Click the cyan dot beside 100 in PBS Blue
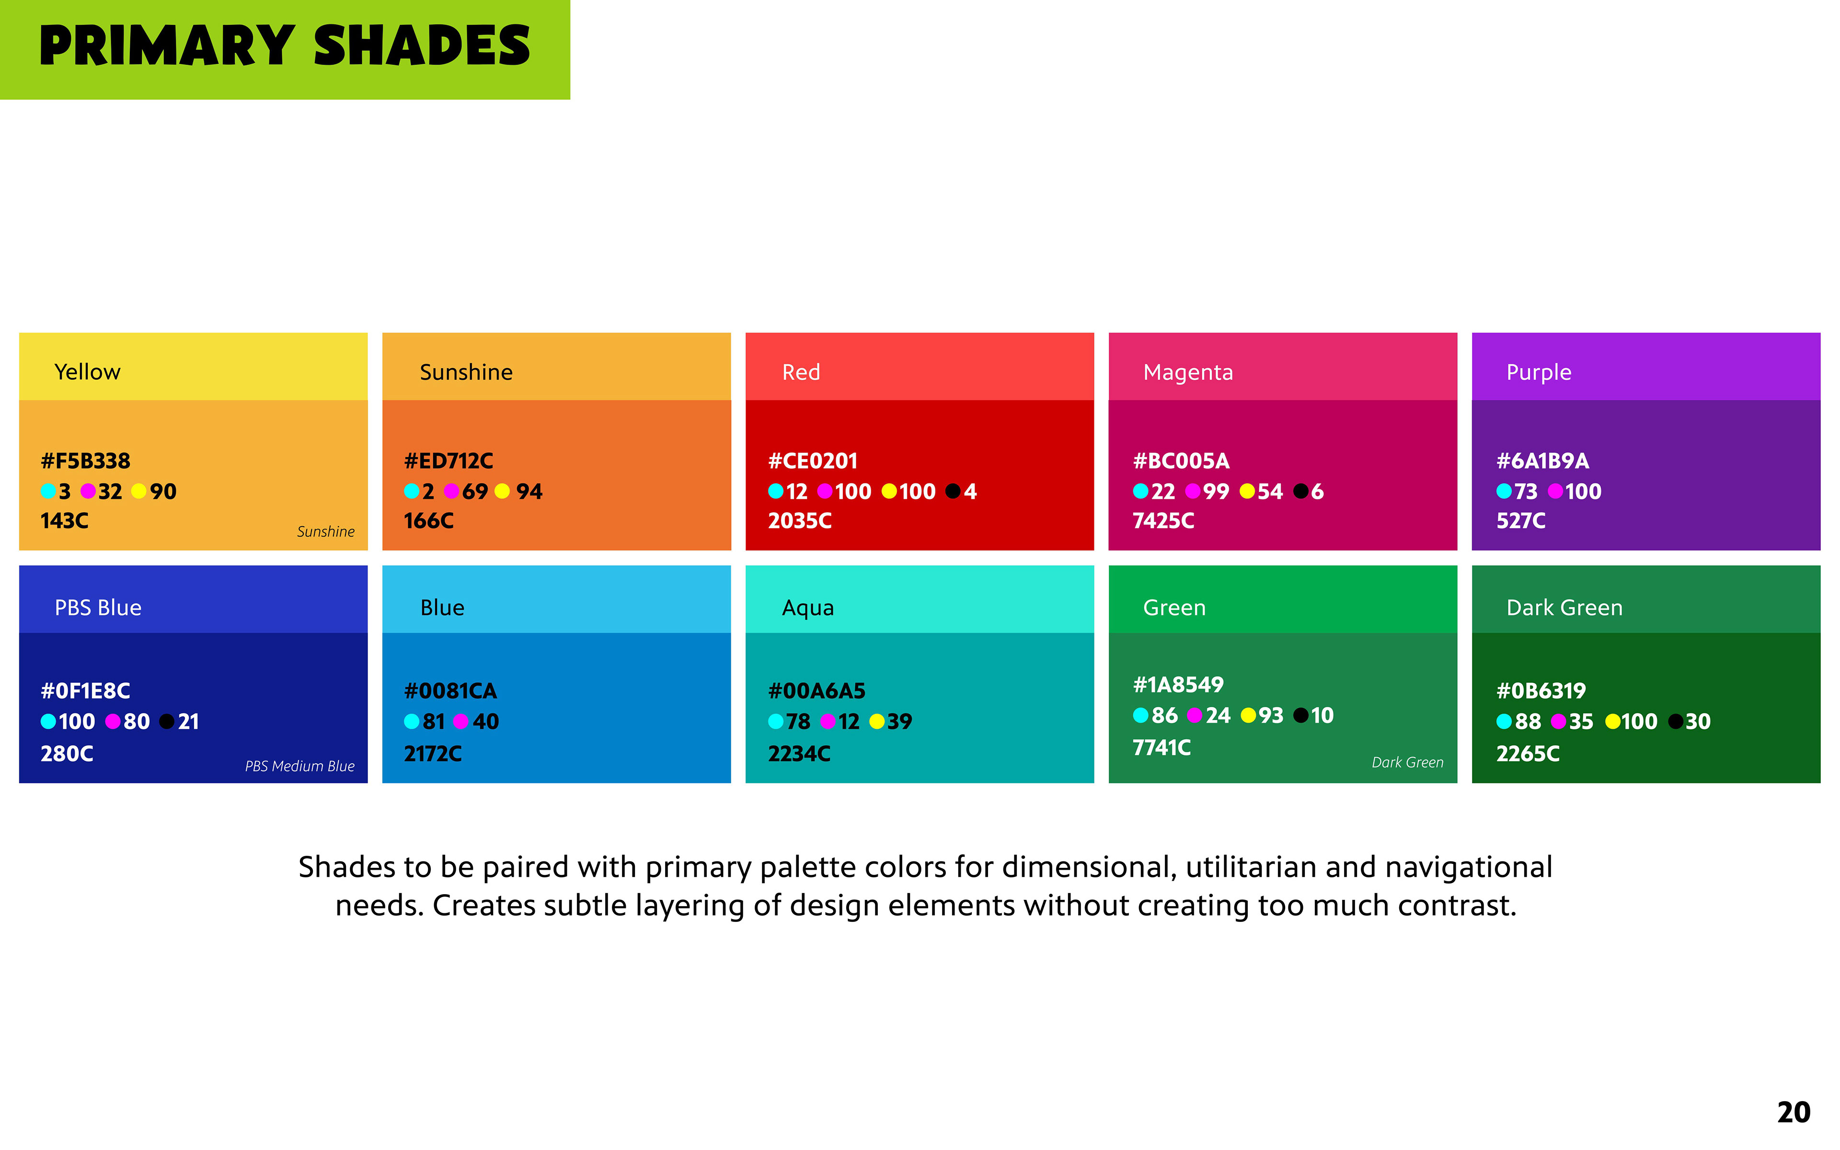The width and height of the screenshot is (1840, 1150). [x=48, y=721]
